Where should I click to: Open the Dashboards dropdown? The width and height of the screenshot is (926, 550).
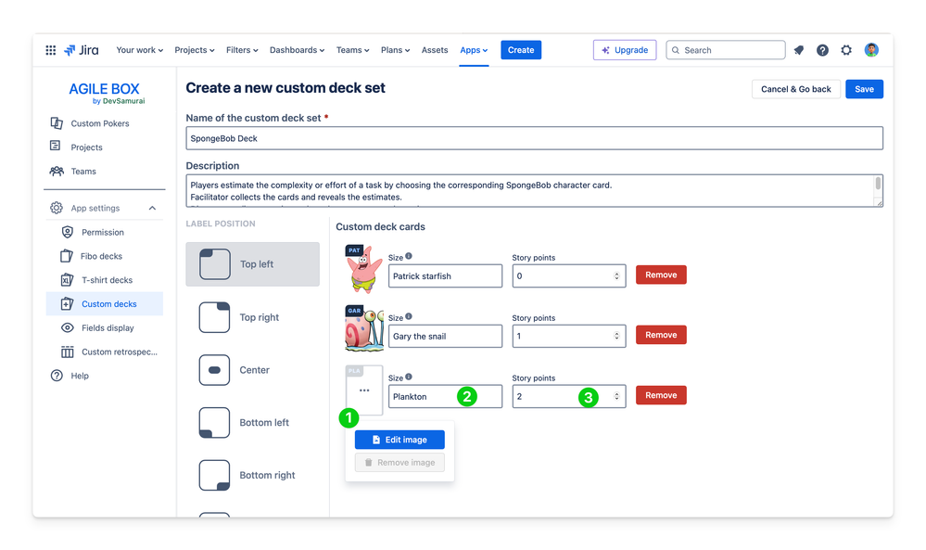click(297, 50)
